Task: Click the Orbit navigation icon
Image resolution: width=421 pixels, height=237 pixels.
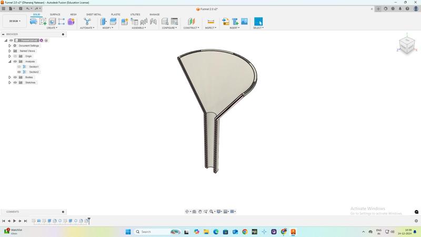Action: tap(187, 212)
